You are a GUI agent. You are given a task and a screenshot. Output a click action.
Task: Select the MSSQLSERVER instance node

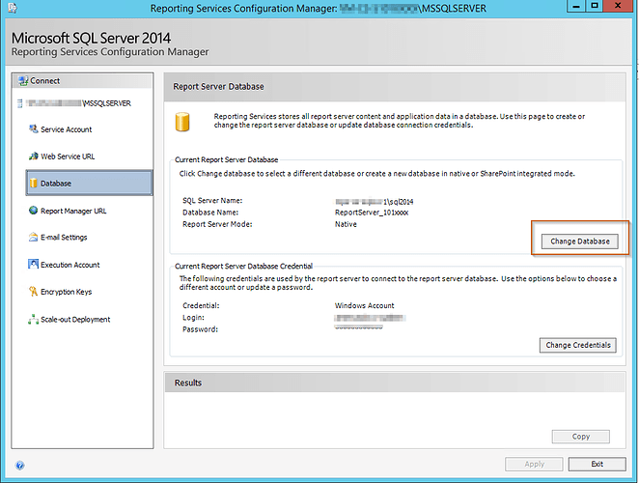coord(78,103)
